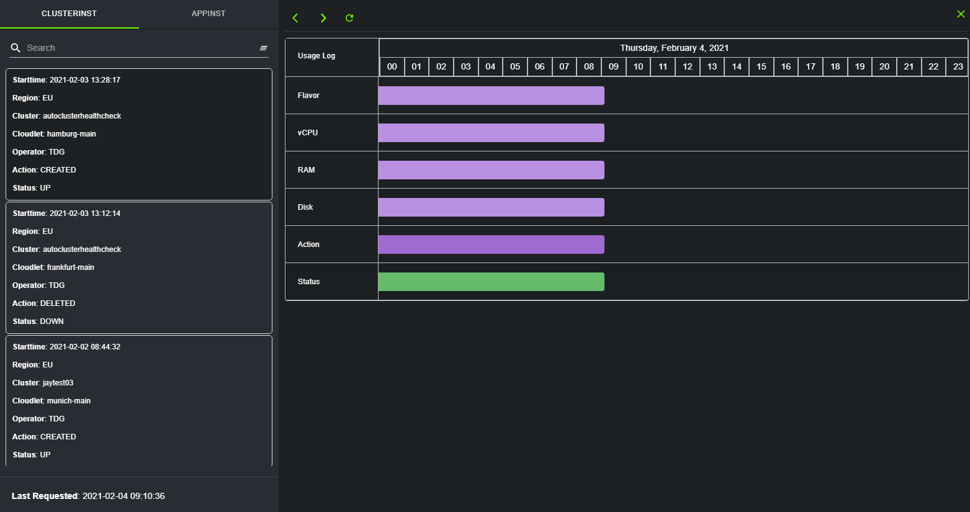Select hour 03 in timeline header
Image resolution: width=970 pixels, height=512 pixels.
[x=466, y=66]
